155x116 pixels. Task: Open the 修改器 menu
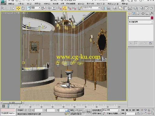pyautogui.click(x=56, y=4)
